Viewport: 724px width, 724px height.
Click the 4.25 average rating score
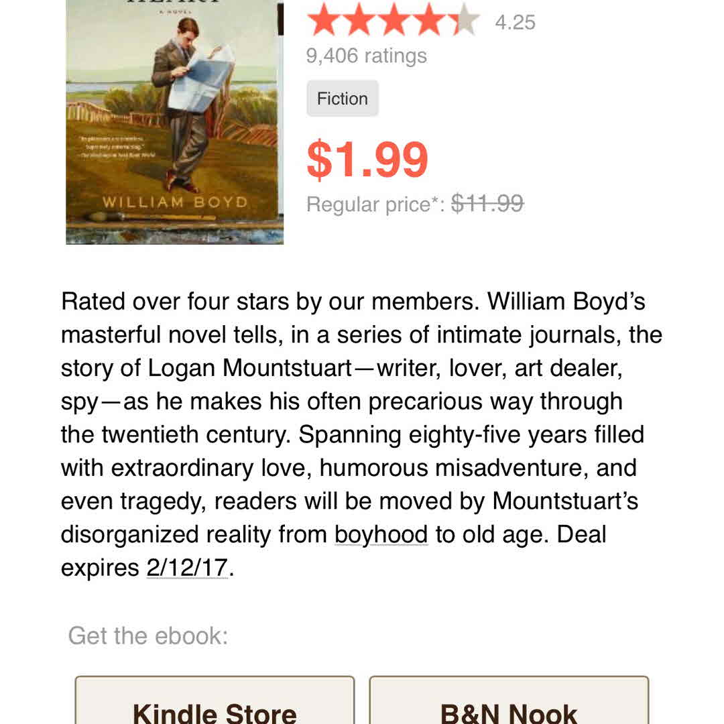pos(515,23)
